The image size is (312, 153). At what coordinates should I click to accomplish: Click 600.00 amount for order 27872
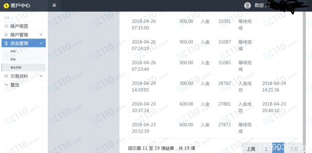click(186, 125)
